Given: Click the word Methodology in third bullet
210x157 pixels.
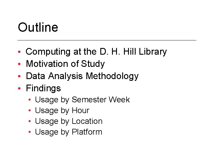Looking at the screenshot, I should pyautogui.click(x=112, y=76).
